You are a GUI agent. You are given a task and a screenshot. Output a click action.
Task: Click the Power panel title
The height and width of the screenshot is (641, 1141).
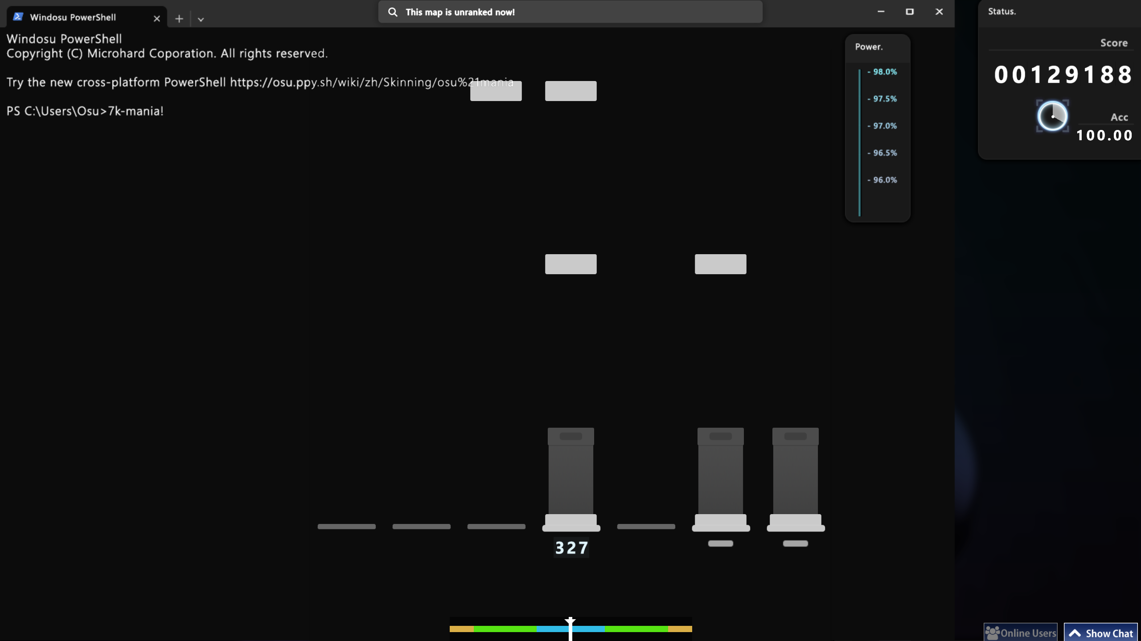click(x=869, y=47)
